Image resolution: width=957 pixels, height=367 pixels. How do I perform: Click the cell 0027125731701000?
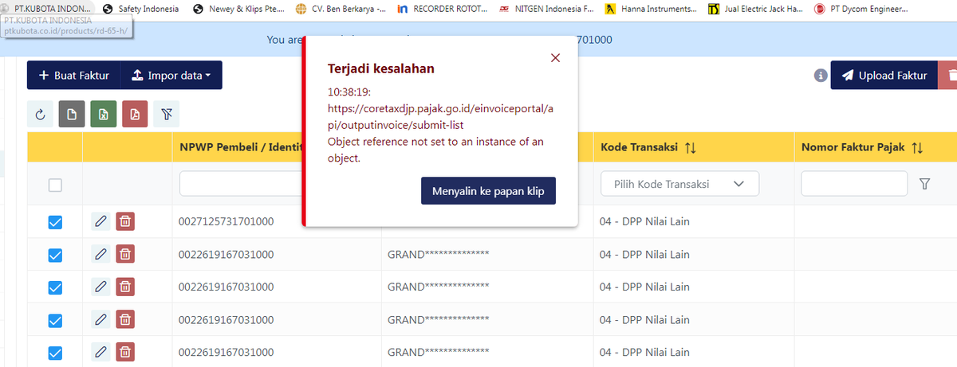pos(226,222)
